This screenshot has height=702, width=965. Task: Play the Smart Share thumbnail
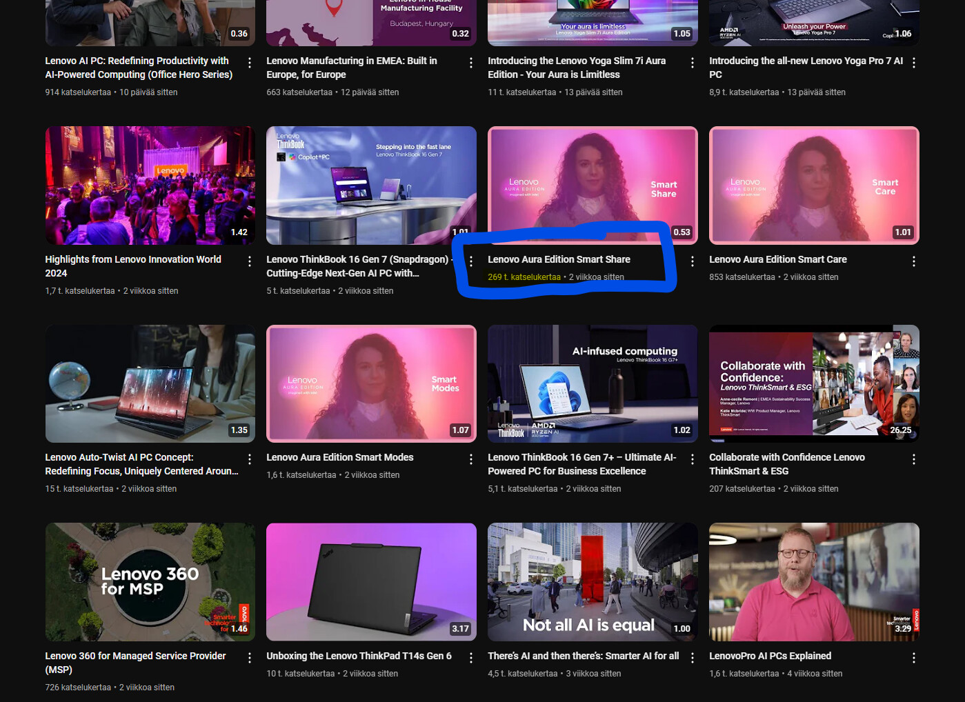593,185
